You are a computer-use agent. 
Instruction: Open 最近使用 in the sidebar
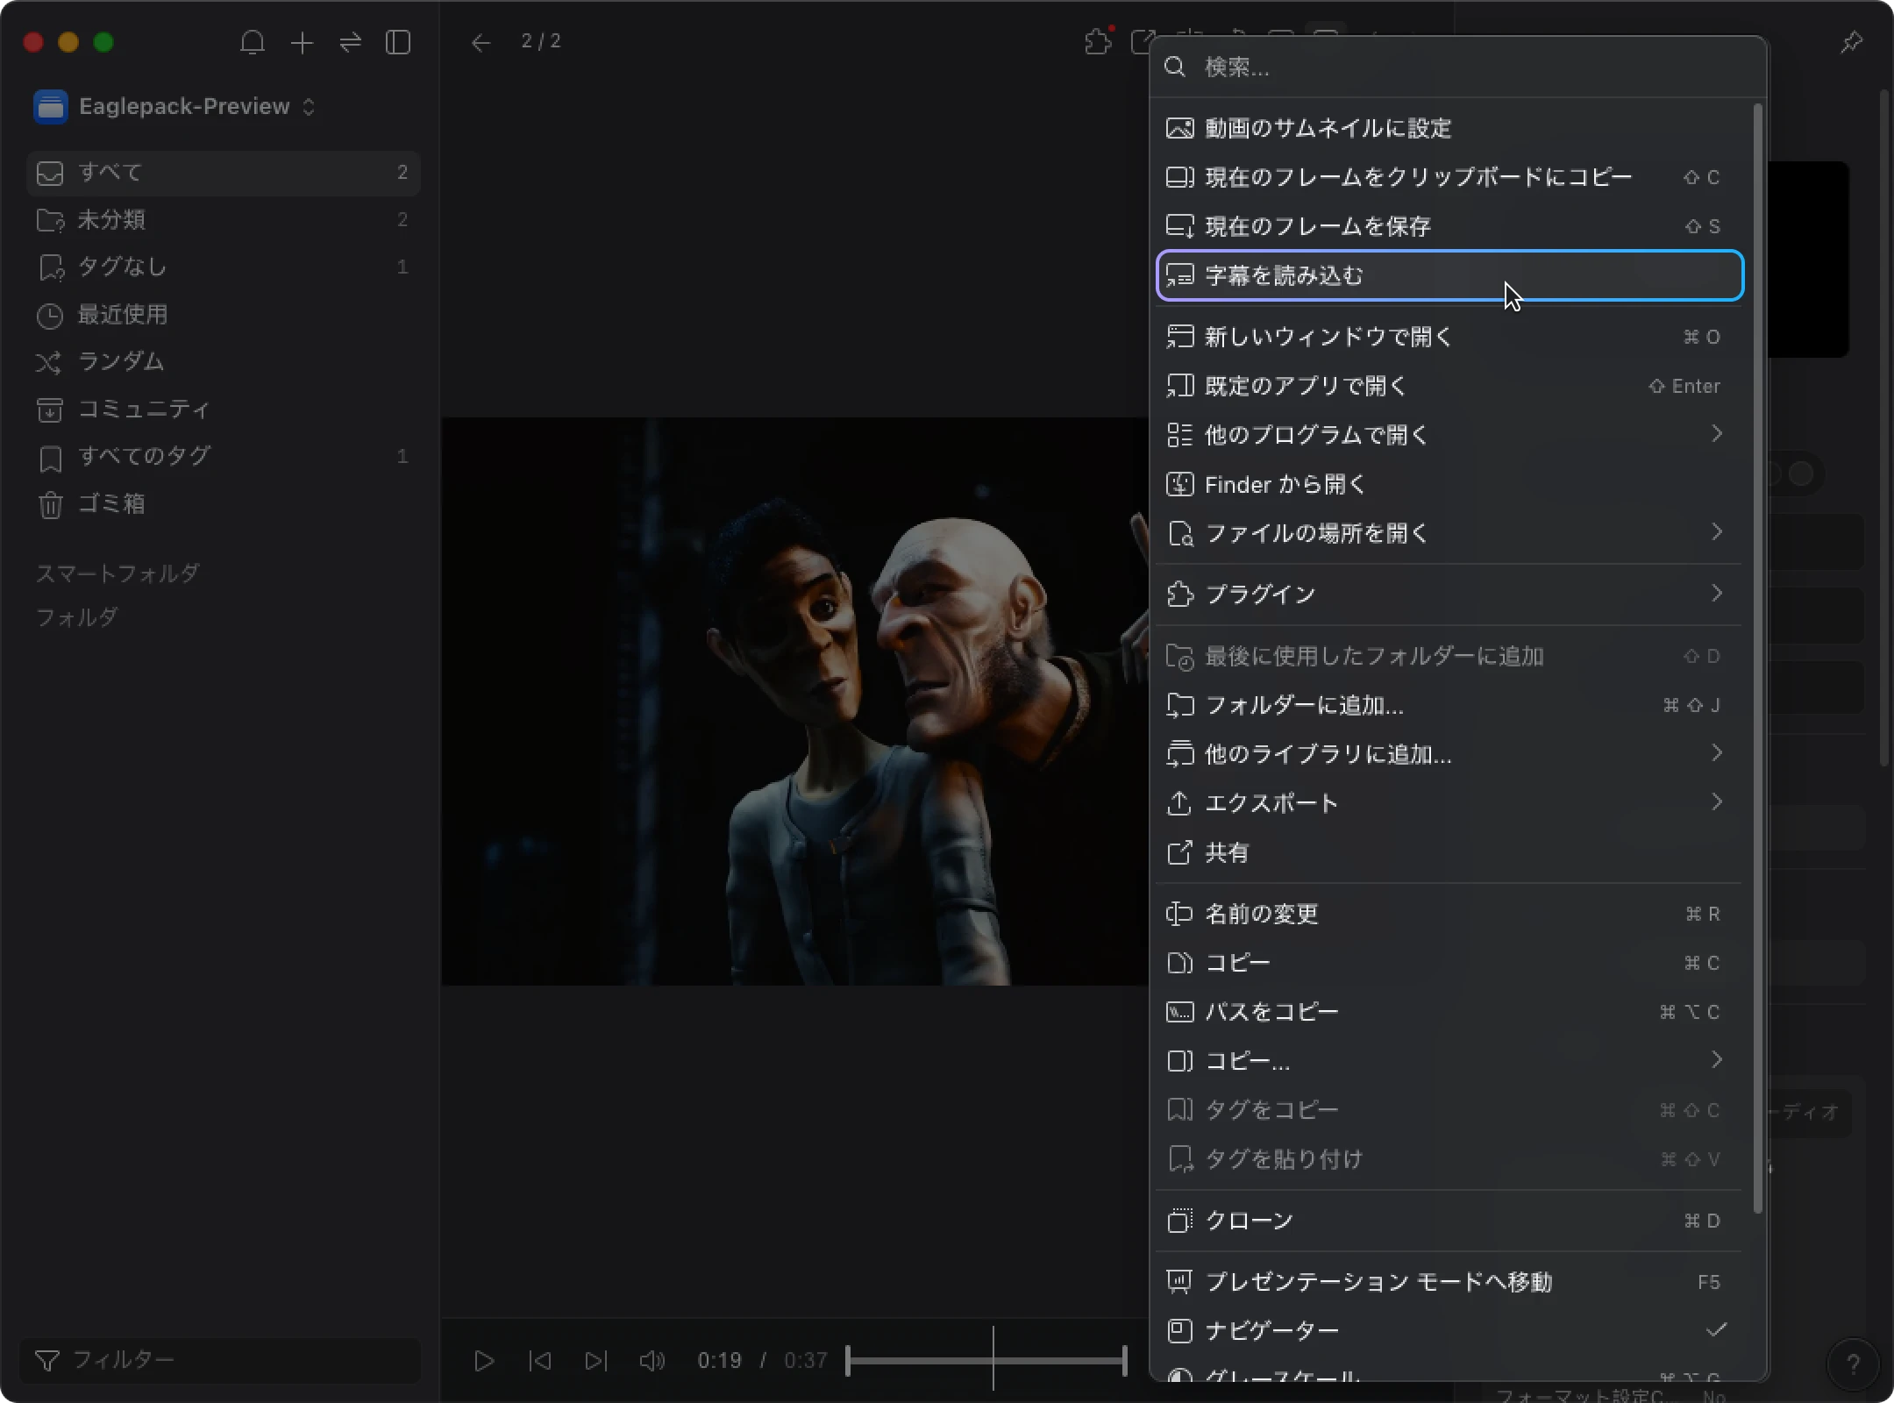point(224,315)
